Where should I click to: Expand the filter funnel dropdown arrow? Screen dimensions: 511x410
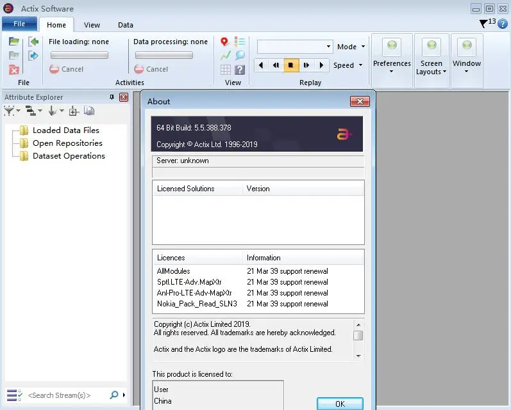(18, 111)
